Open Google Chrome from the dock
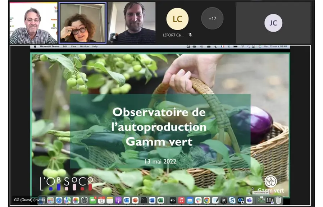The image size is (323, 207). (207, 200)
